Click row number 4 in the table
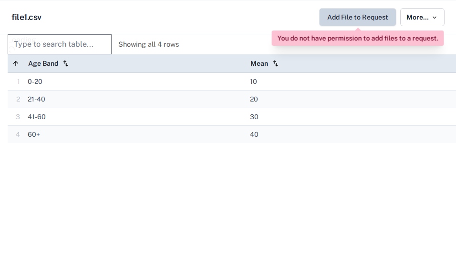This screenshot has width=456, height=274. [x=18, y=134]
